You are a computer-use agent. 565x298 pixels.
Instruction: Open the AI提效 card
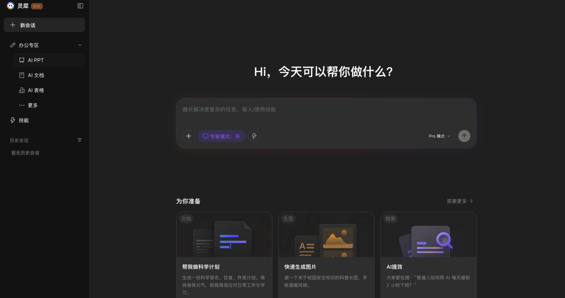pos(428,255)
